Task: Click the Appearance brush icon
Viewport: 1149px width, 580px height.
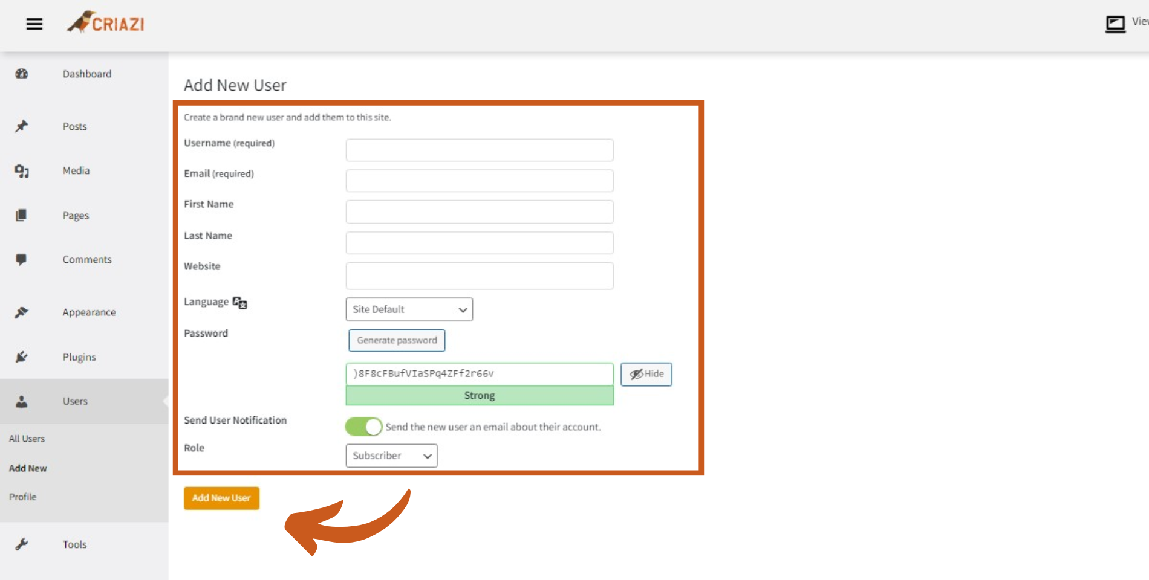Action: [x=22, y=312]
